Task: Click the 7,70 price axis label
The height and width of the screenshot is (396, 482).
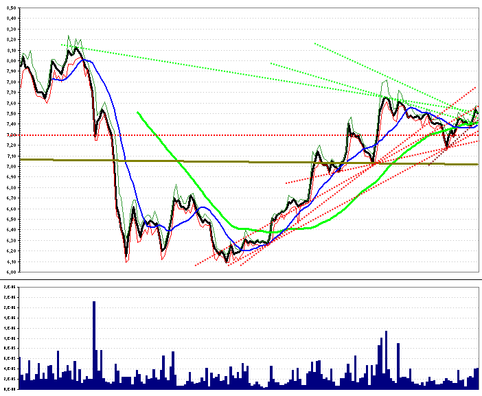Action: (x=11, y=93)
